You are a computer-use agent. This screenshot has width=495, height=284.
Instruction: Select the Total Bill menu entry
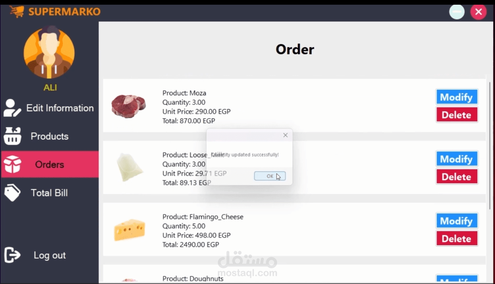50,193
